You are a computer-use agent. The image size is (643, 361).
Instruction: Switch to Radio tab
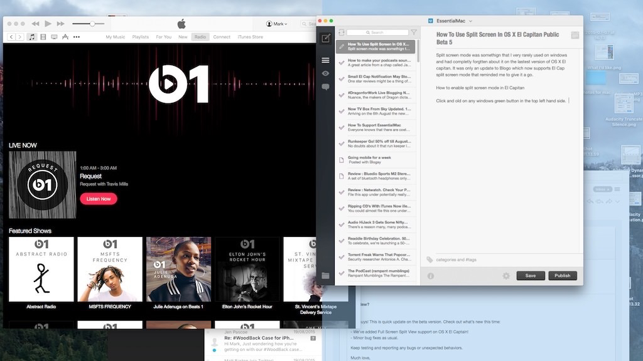tap(200, 37)
